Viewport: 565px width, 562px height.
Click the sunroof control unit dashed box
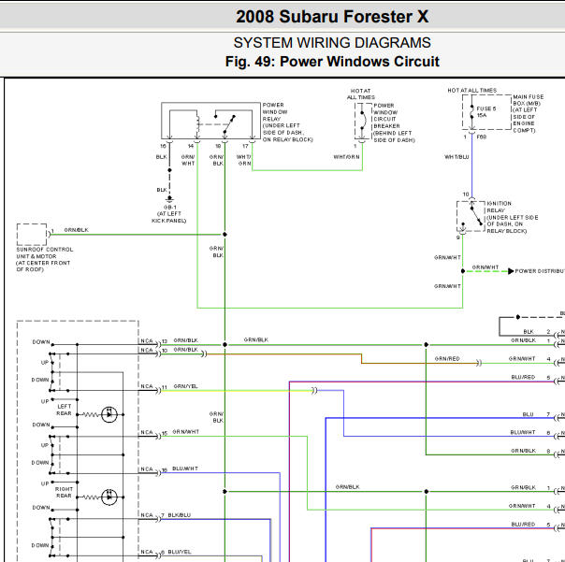[x=32, y=235]
